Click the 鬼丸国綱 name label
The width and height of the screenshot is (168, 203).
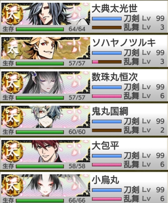[110, 112]
